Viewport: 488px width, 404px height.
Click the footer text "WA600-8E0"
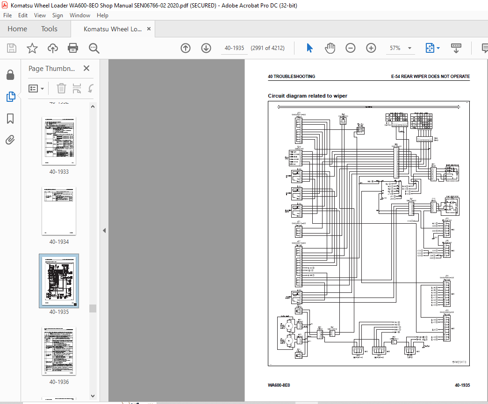pos(279,385)
